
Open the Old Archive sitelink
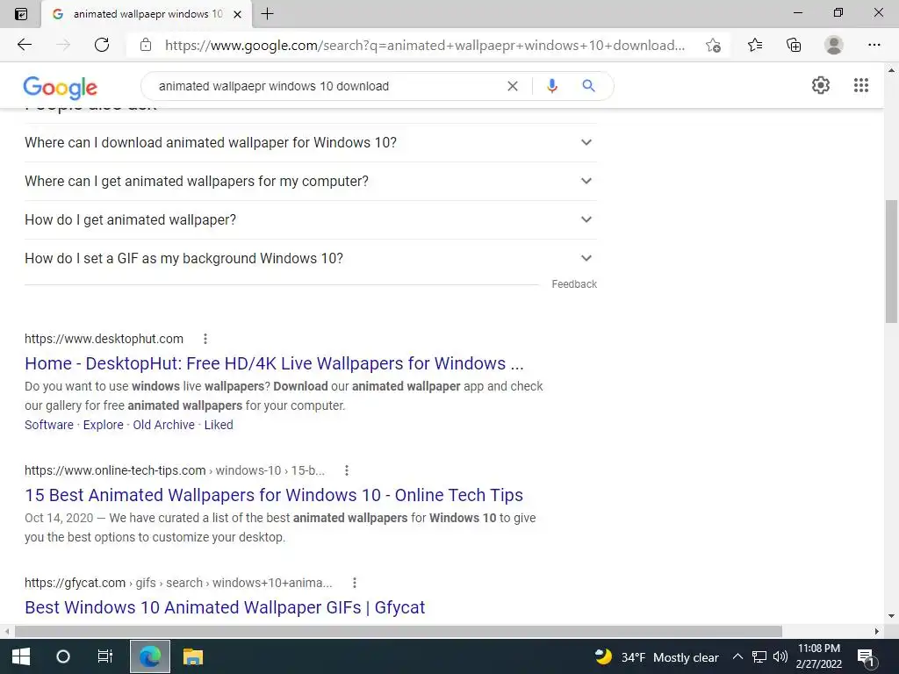click(164, 425)
